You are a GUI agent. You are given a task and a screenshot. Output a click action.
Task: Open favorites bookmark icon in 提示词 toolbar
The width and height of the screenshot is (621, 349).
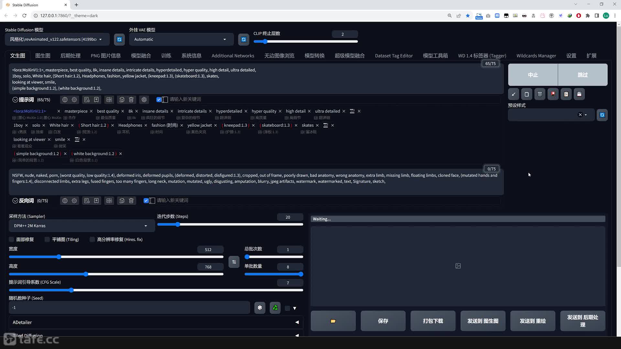[96, 100]
